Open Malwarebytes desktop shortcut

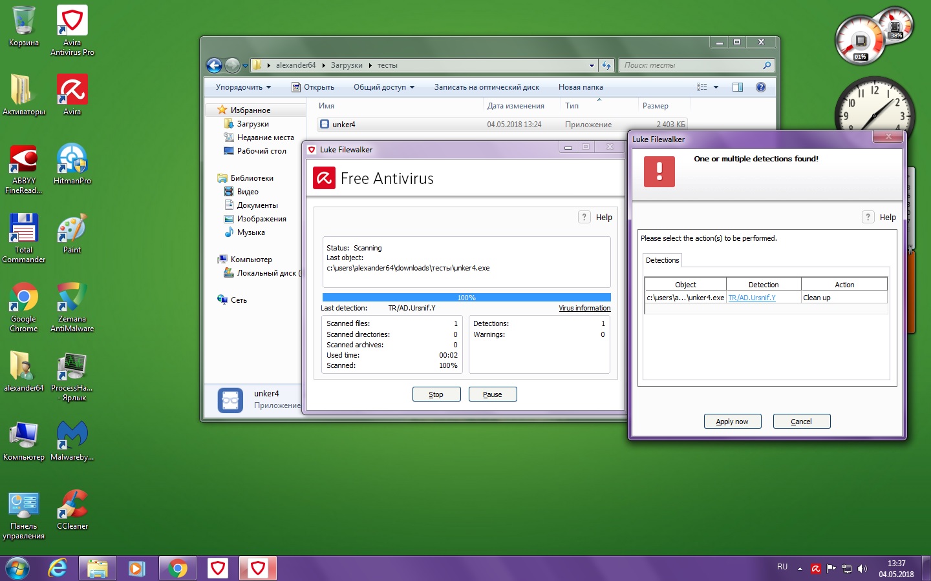coord(72,436)
